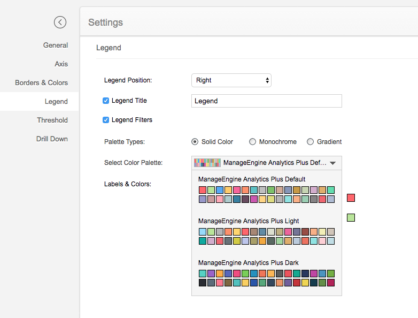Switch to the Threshold section

(52, 120)
